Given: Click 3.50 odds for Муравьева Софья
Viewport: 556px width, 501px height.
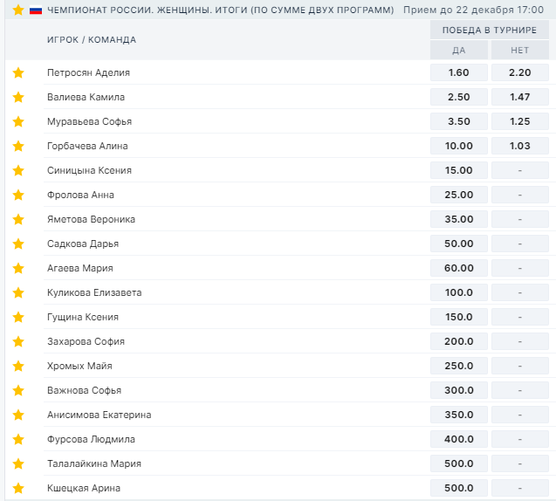Looking at the screenshot, I should 459,121.
